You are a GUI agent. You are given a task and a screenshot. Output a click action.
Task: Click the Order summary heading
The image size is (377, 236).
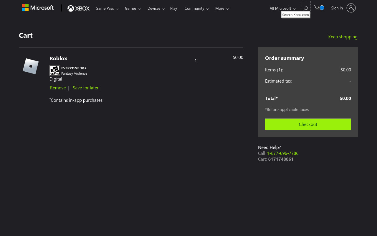(285, 58)
